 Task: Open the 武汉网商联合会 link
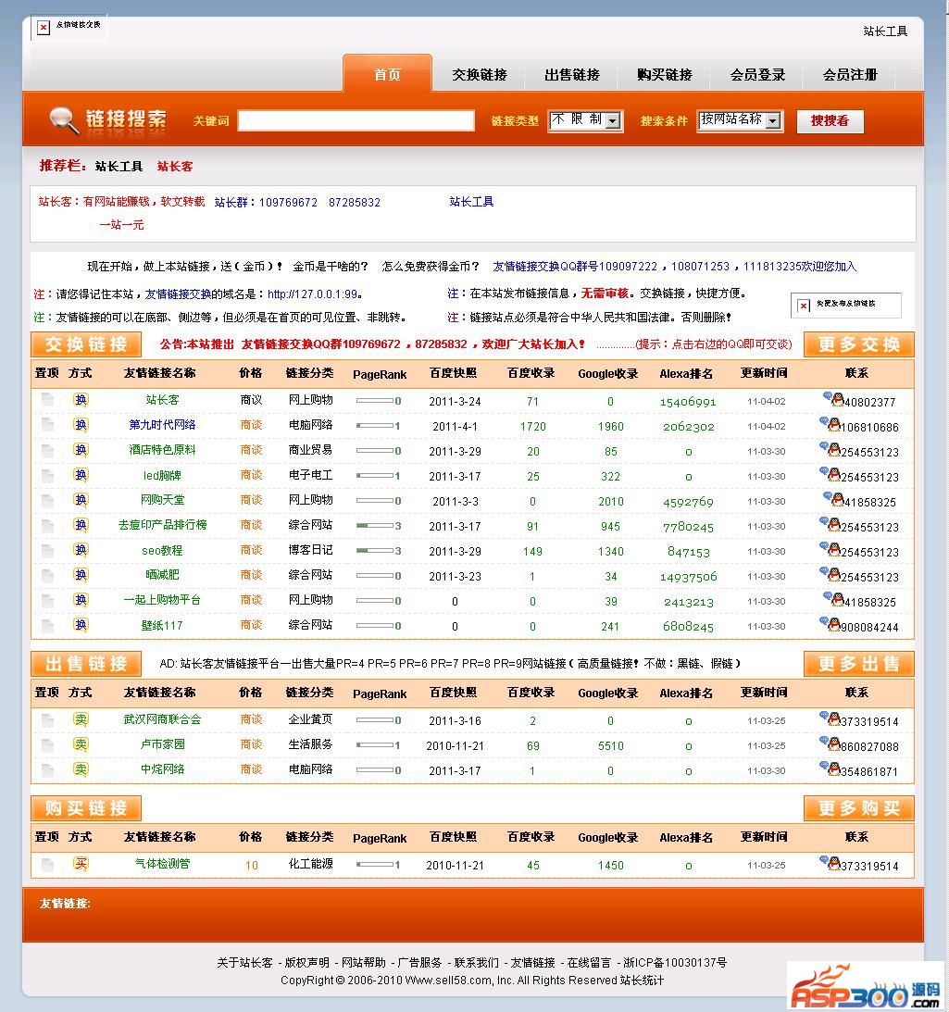tap(162, 719)
